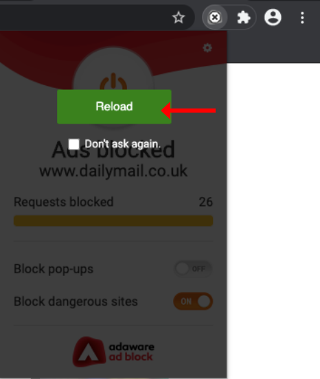Screen dimensions: 320x379
Task: Open the adaware ad block extension icon
Action: point(215,18)
